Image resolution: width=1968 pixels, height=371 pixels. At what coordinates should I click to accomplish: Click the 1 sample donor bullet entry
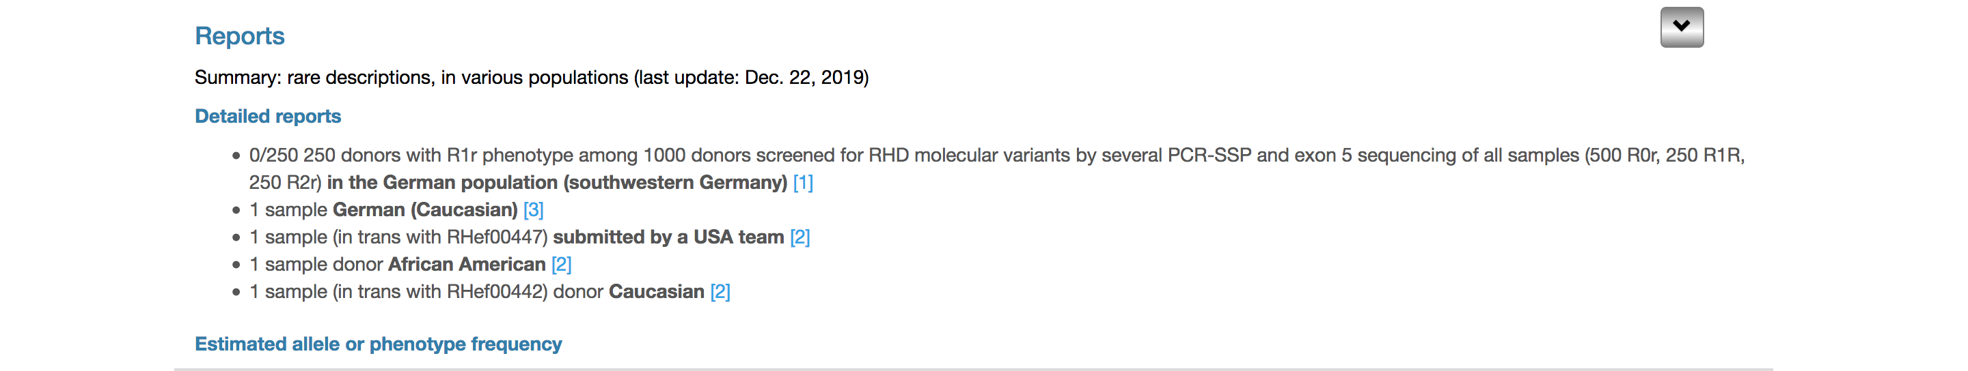[x=410, y=265]
